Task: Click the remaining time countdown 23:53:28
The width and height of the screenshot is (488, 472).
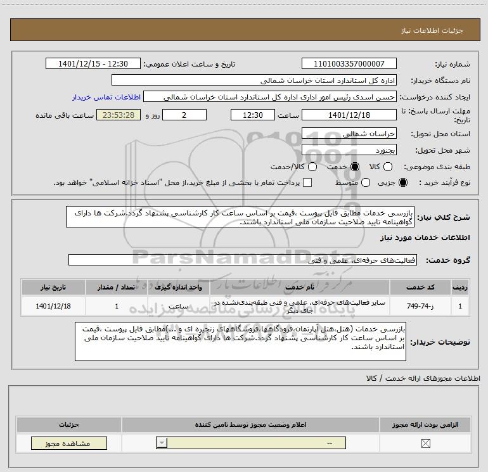Action: click(119, 115)
